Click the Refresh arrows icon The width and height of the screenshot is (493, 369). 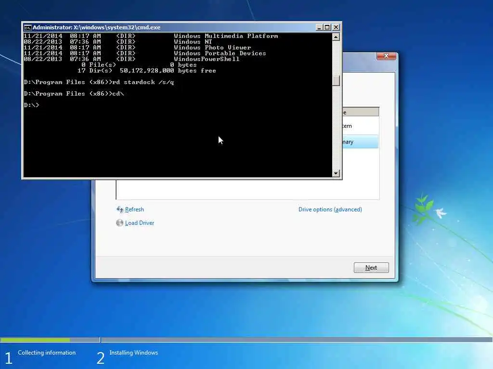pyautogui.click(x=120, y=209)
